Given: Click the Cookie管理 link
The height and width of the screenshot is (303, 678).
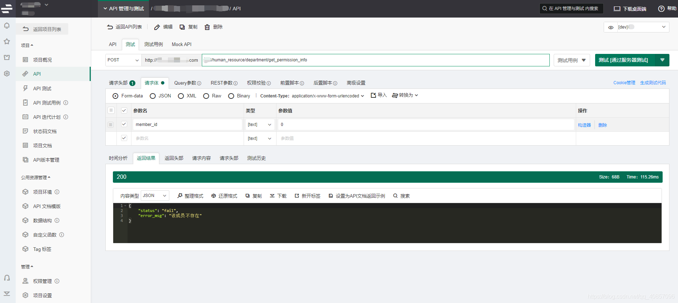Looking at the screenshot, I should (624, 83).
